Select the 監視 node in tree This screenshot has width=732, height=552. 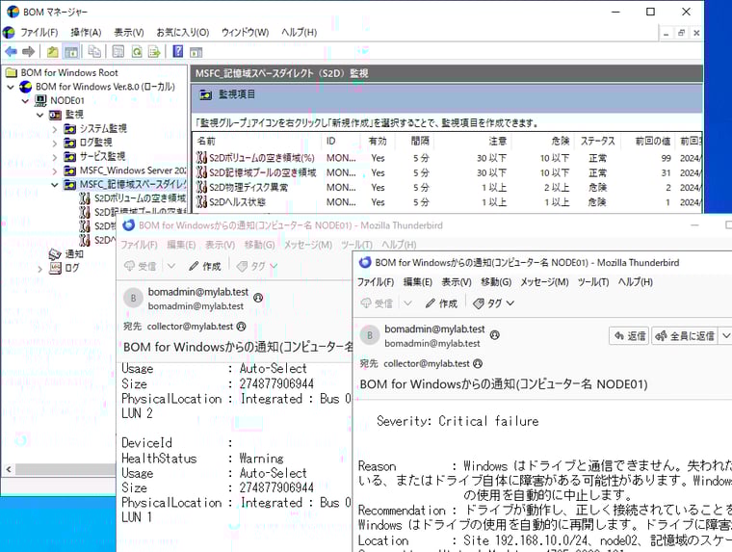click(x=74, y=115)
